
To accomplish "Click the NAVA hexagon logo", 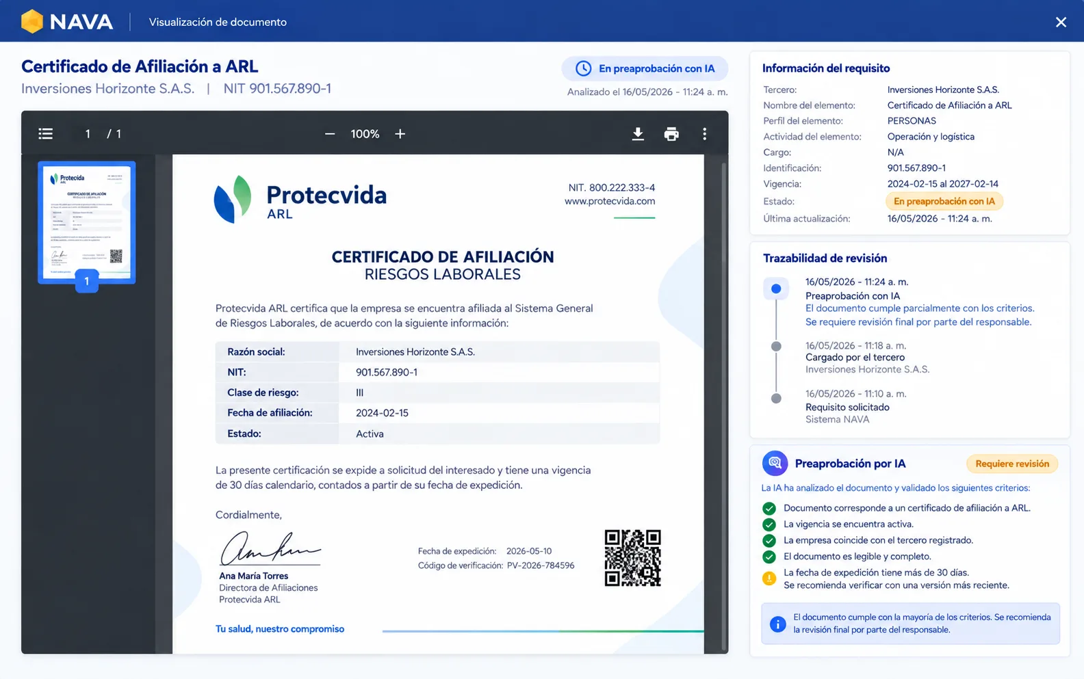I will [32, 22].
